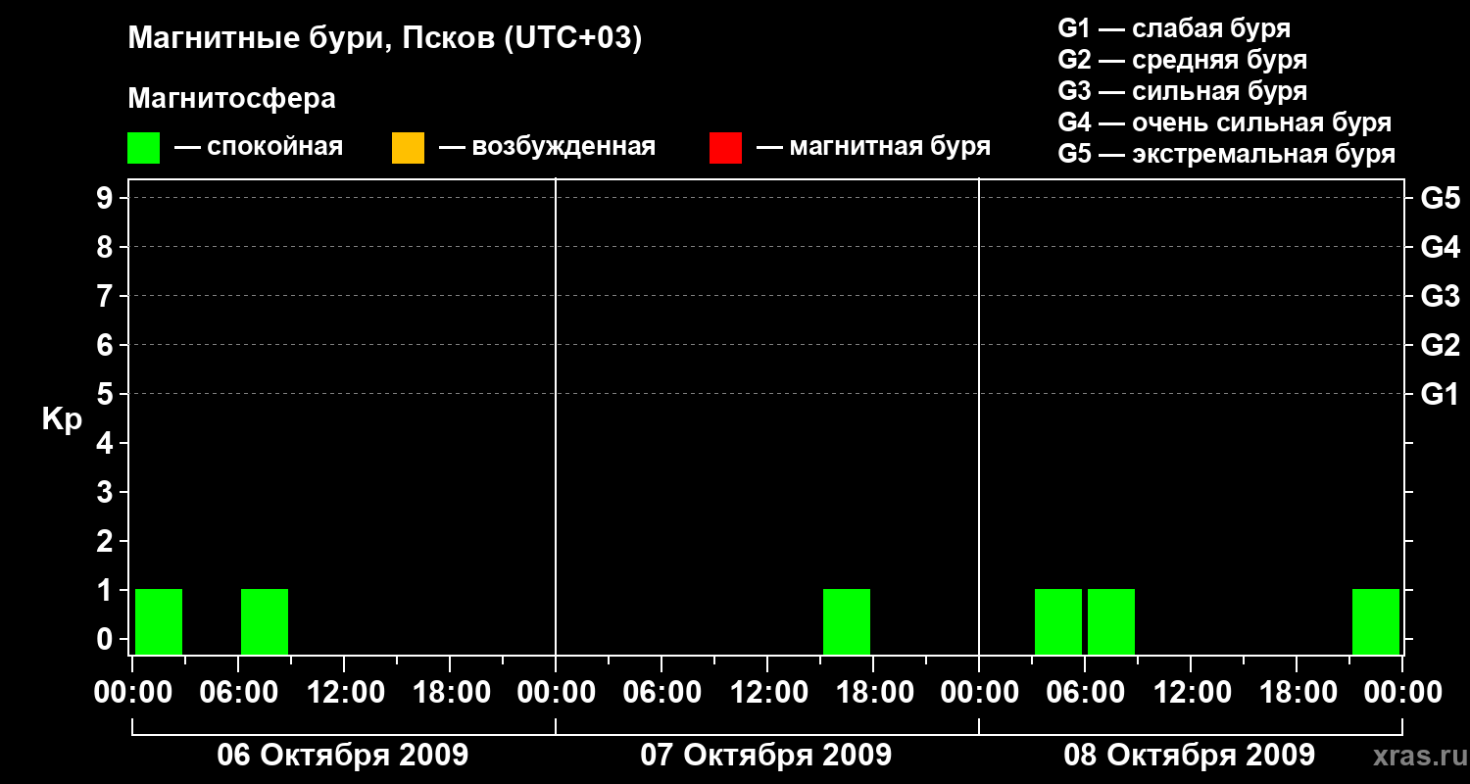Click the first green bar on 06 October at 00:00
Screen dimensions: 1470x784
point(159,621)
